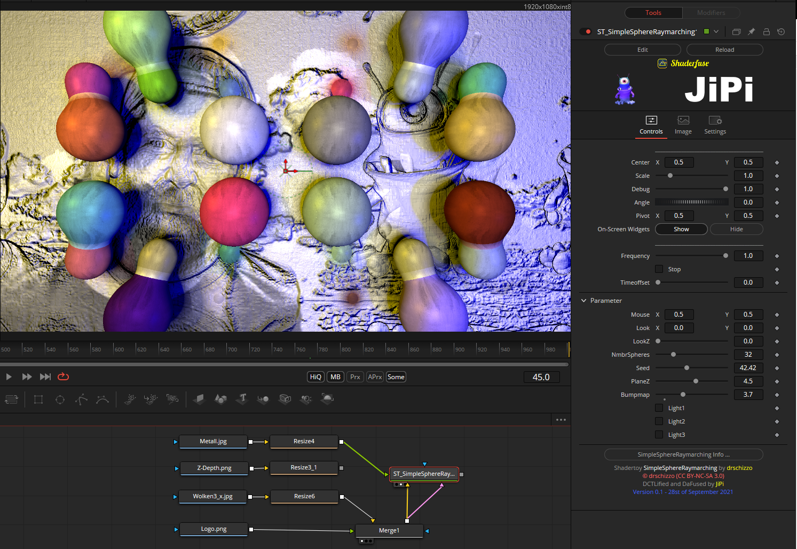Screen dimensions: 797x549
Task: Toggle HiQ high quality mode
Action: [315, 377]
